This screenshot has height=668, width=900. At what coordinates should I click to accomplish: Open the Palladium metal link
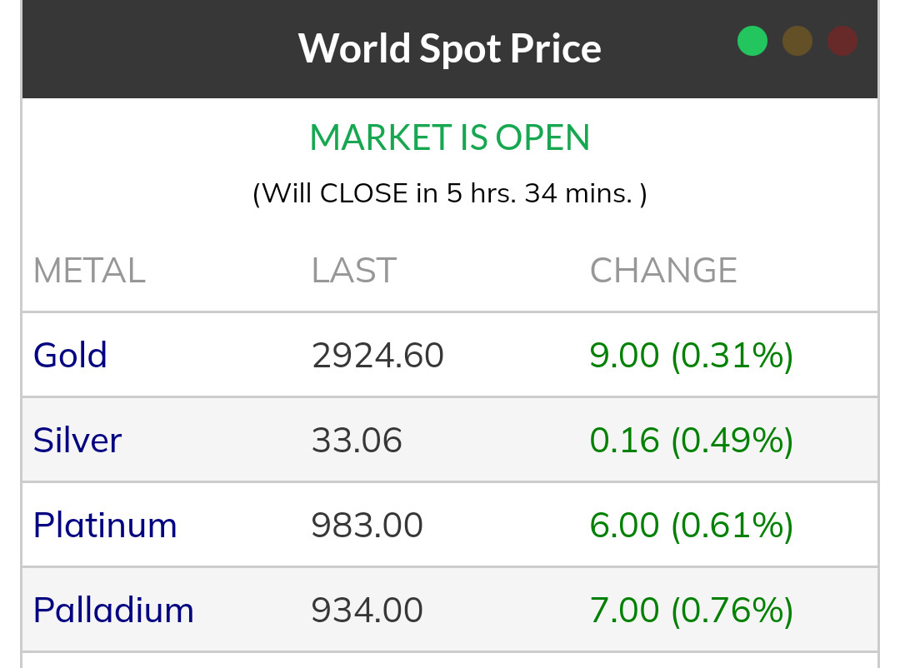[113, 611]
